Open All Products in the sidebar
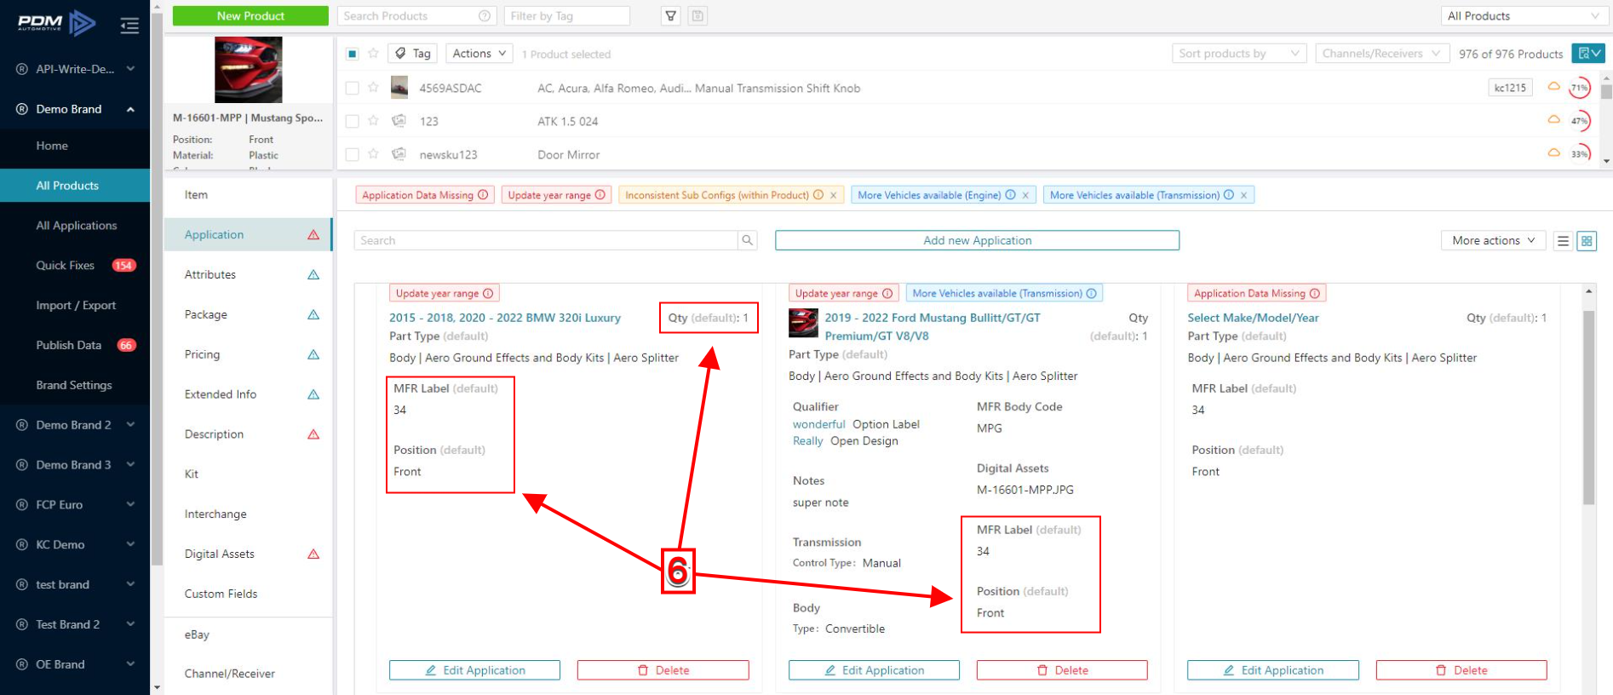 pos(75,186)
